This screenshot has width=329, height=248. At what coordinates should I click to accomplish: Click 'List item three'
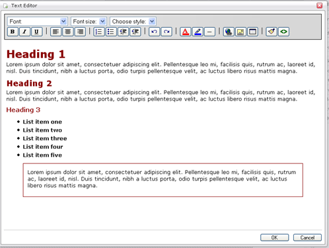point(45,138)
